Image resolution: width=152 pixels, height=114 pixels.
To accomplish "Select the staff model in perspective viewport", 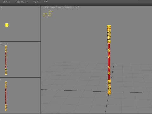I will tap(109, 60).
